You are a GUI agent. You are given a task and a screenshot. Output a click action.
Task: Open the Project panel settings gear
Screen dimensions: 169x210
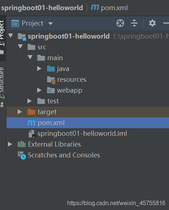152,23
